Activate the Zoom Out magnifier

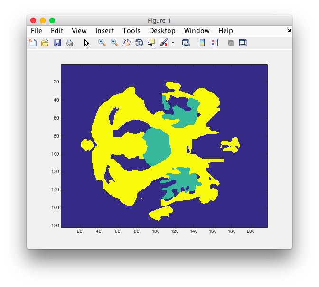114,43
